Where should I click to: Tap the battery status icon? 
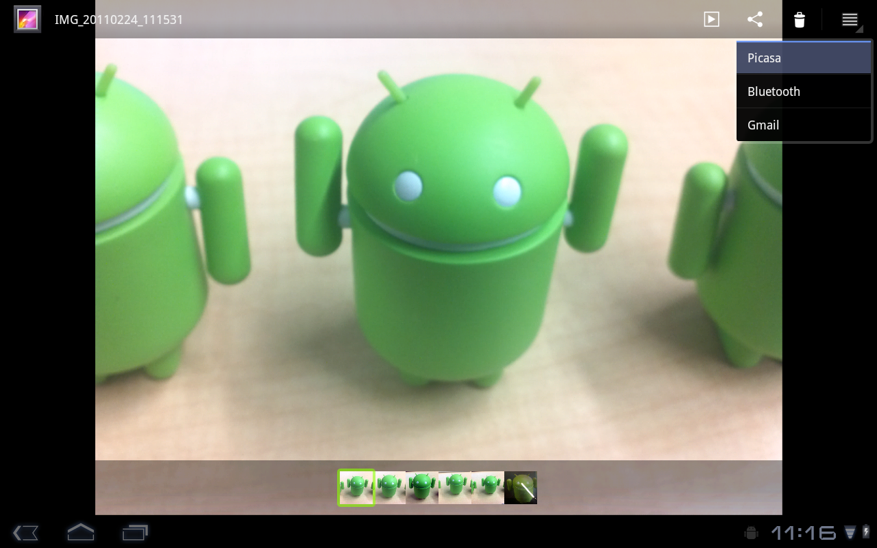tap(866, 532)
